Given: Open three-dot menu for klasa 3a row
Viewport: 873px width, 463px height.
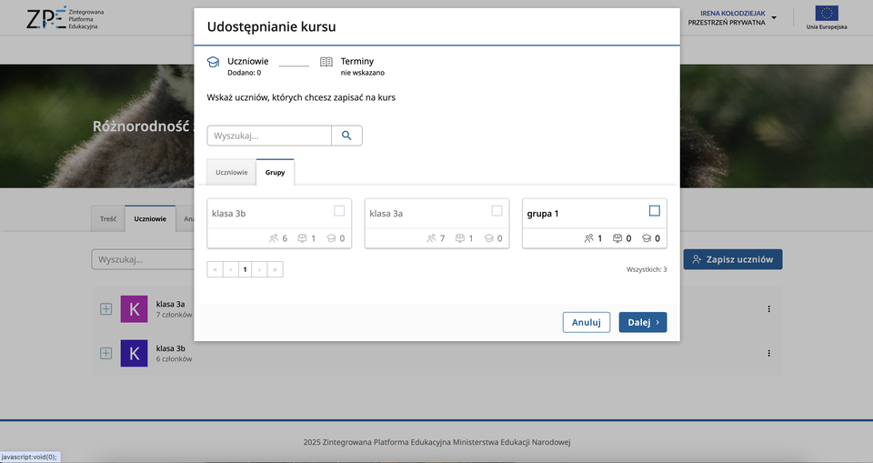Looking at the screenshot, I should click(x=768, y=309).
